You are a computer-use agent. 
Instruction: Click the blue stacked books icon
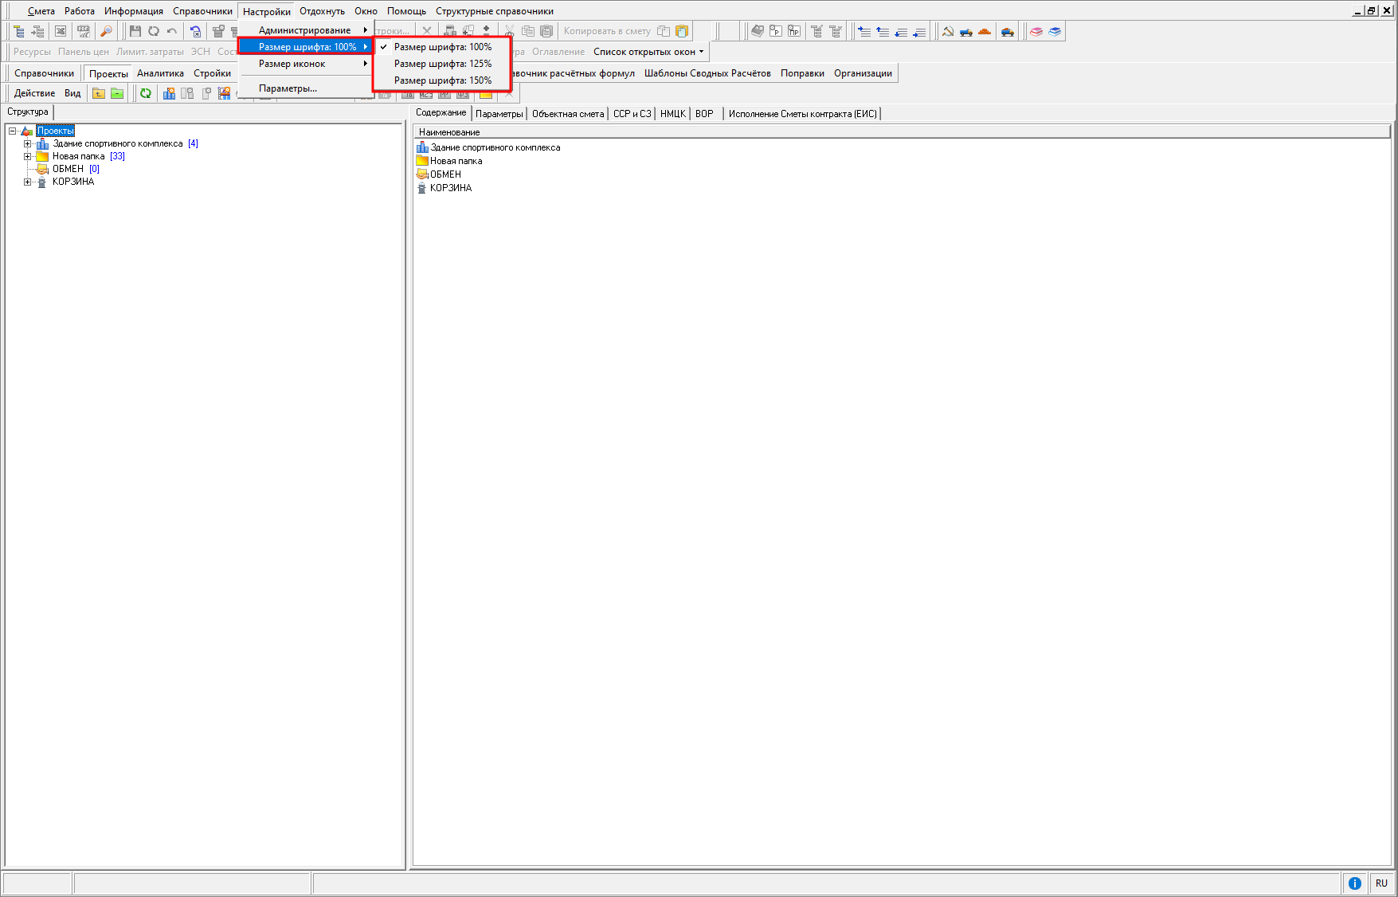(1055, 32)
